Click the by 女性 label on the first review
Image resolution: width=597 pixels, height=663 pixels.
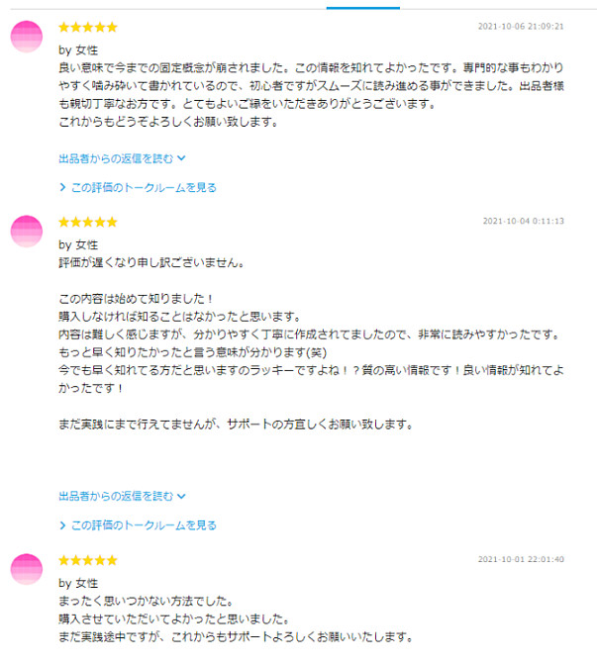coord(78,50)
